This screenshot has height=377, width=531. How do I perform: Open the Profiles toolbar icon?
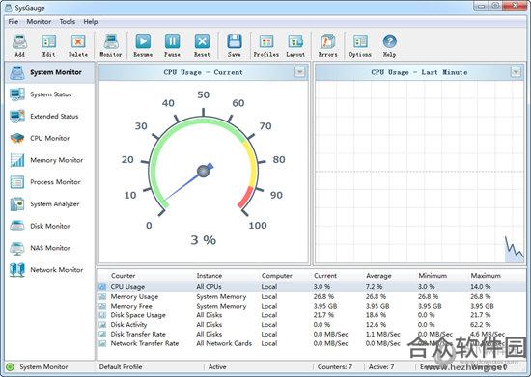[266, 45]
